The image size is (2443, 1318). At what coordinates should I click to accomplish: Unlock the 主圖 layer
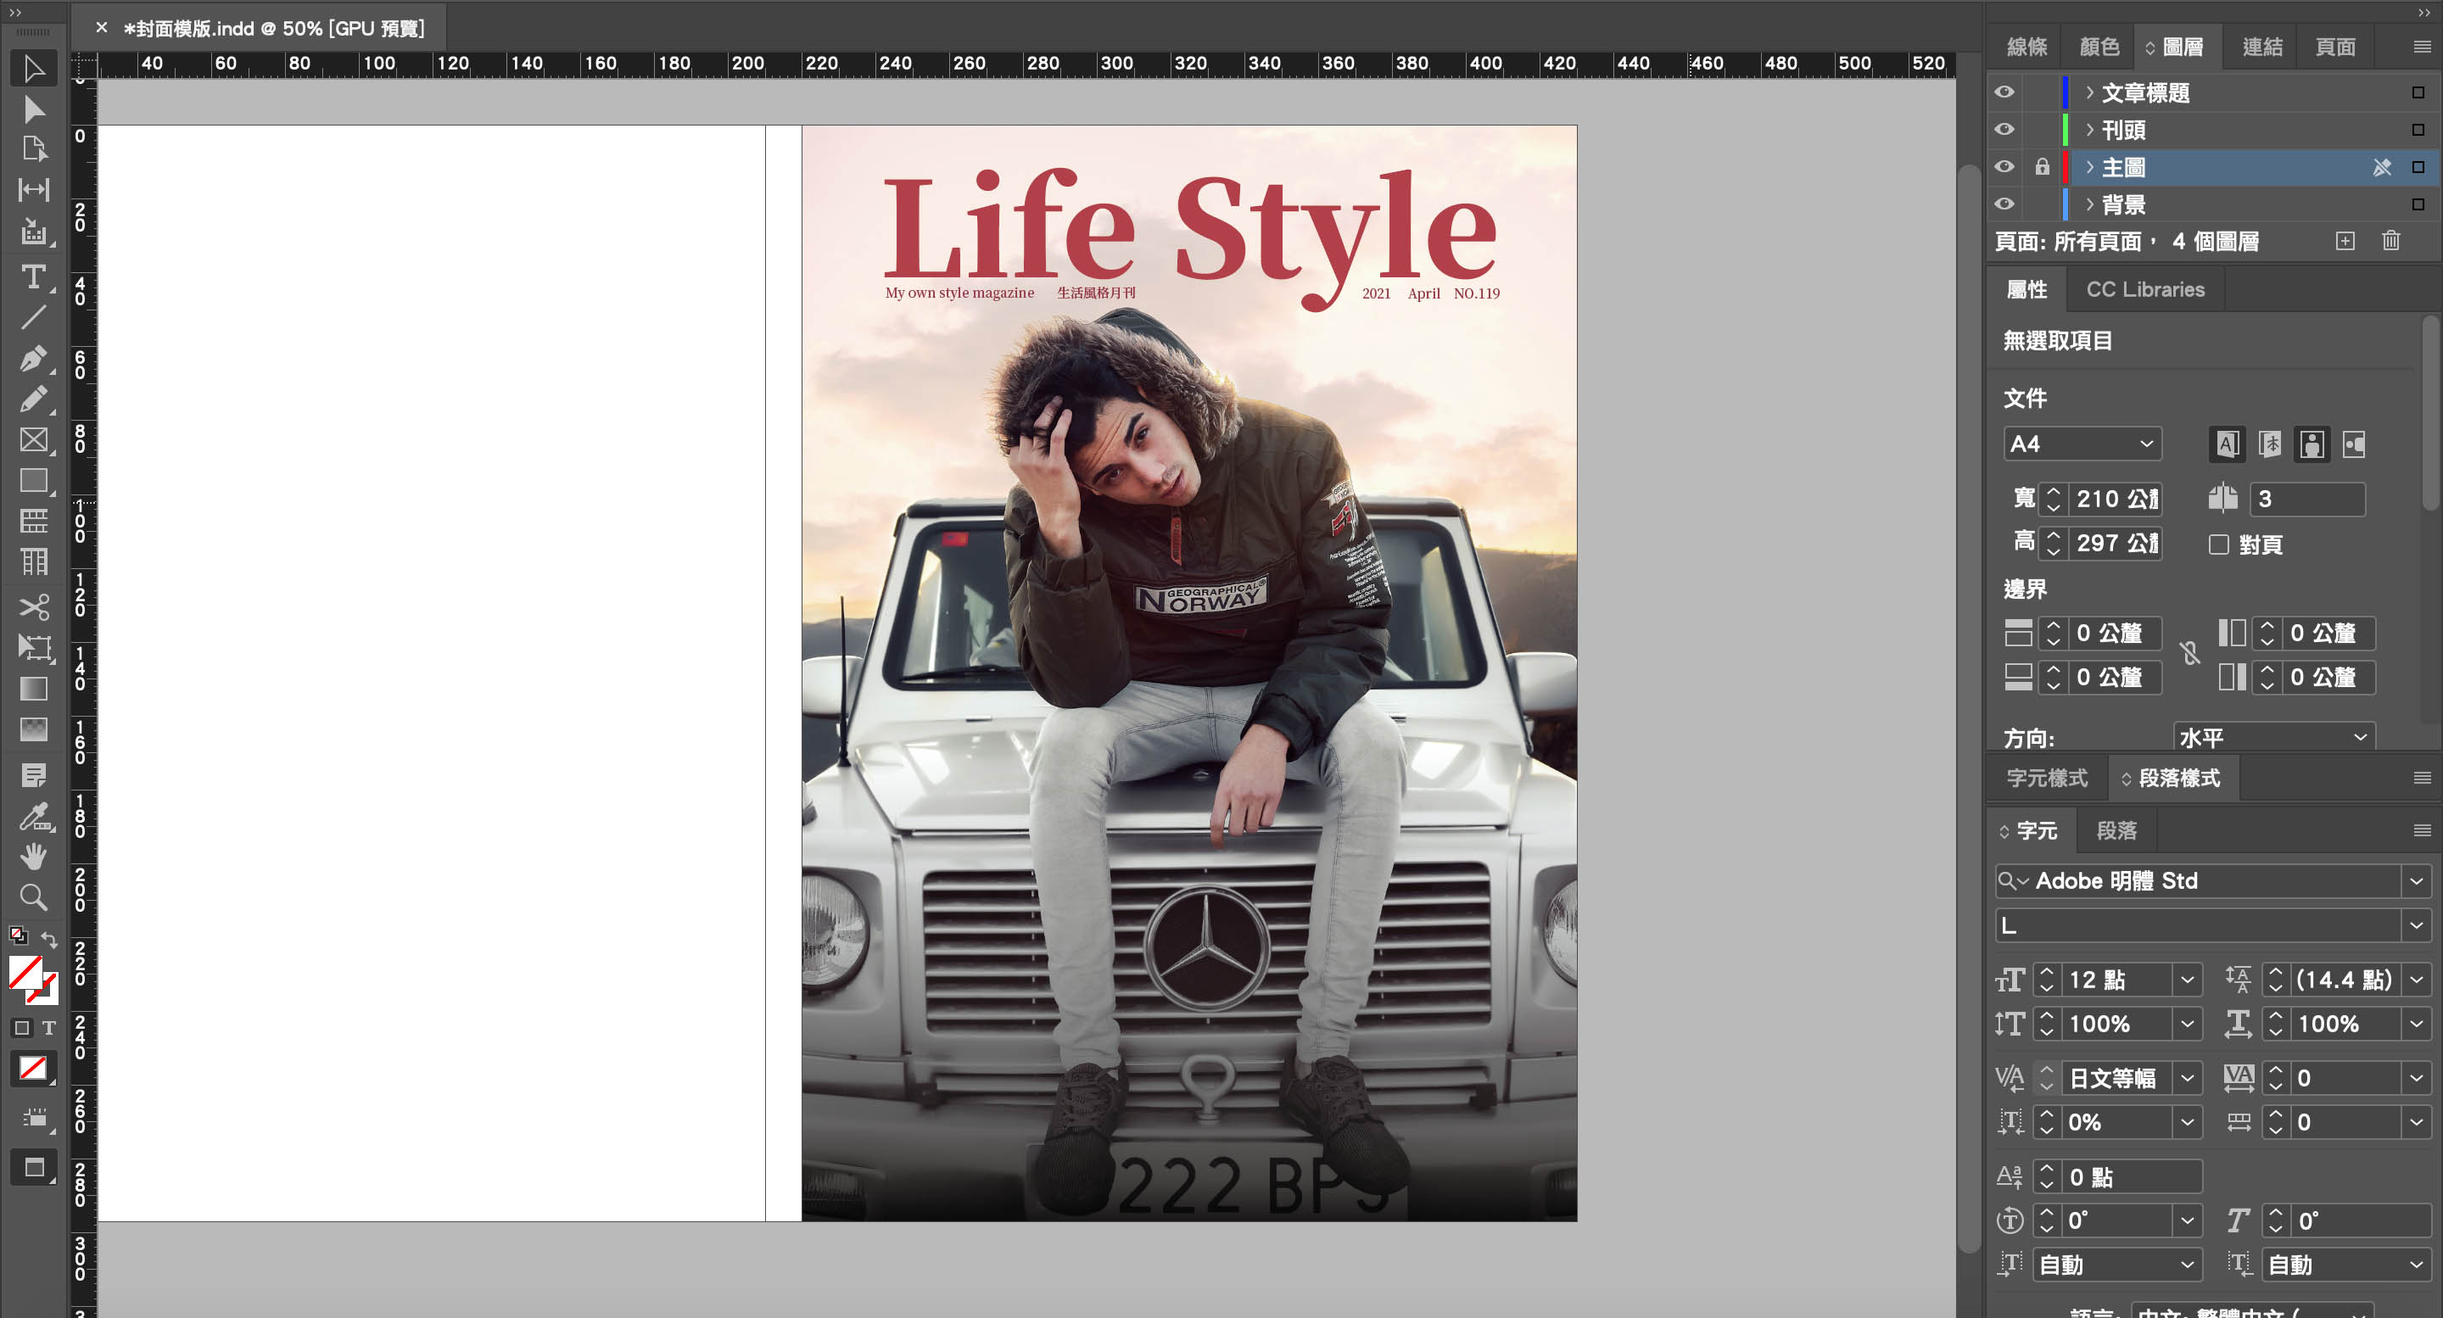click(x=2042, y=167)
